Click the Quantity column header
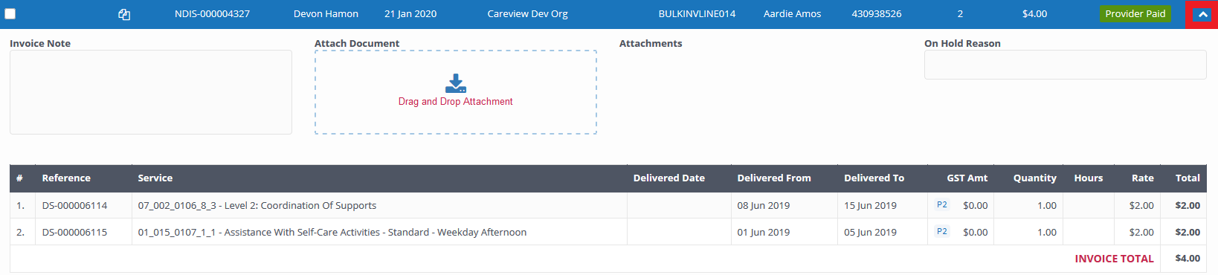The image size is (1218, 275). coord(1034,178)
